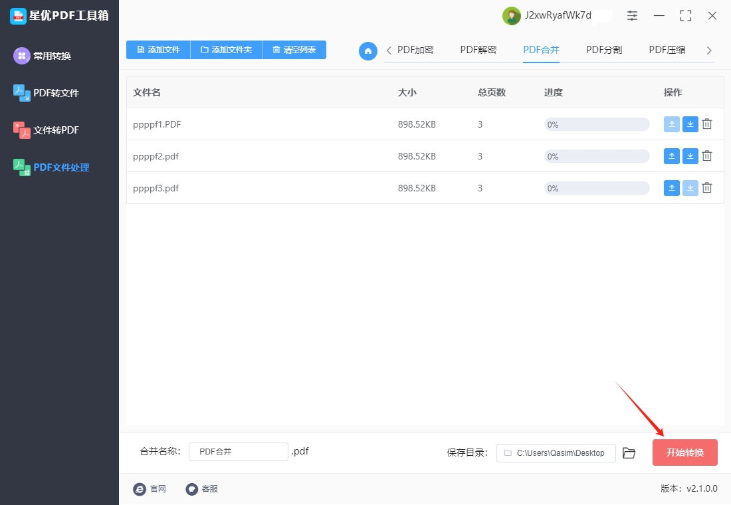Click the ppppf1.PDF progress bar
The width and height of the screenshot is (731, 505).
pos(597,124)
